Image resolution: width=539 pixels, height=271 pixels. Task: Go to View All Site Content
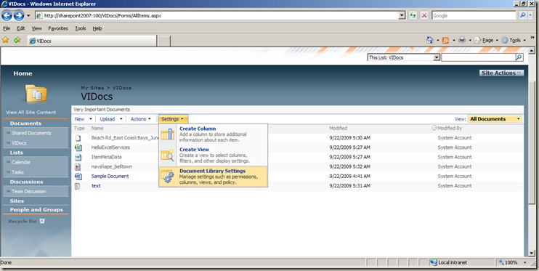tap(31, 112)
